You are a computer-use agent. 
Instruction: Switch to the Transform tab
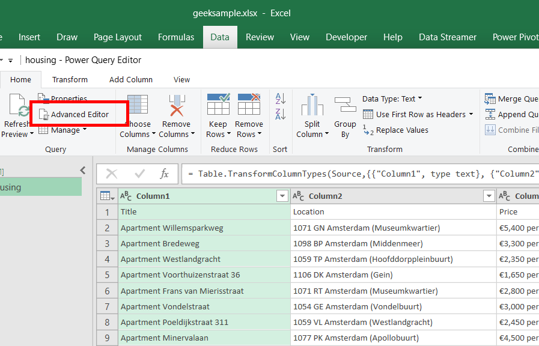point(70,79)
